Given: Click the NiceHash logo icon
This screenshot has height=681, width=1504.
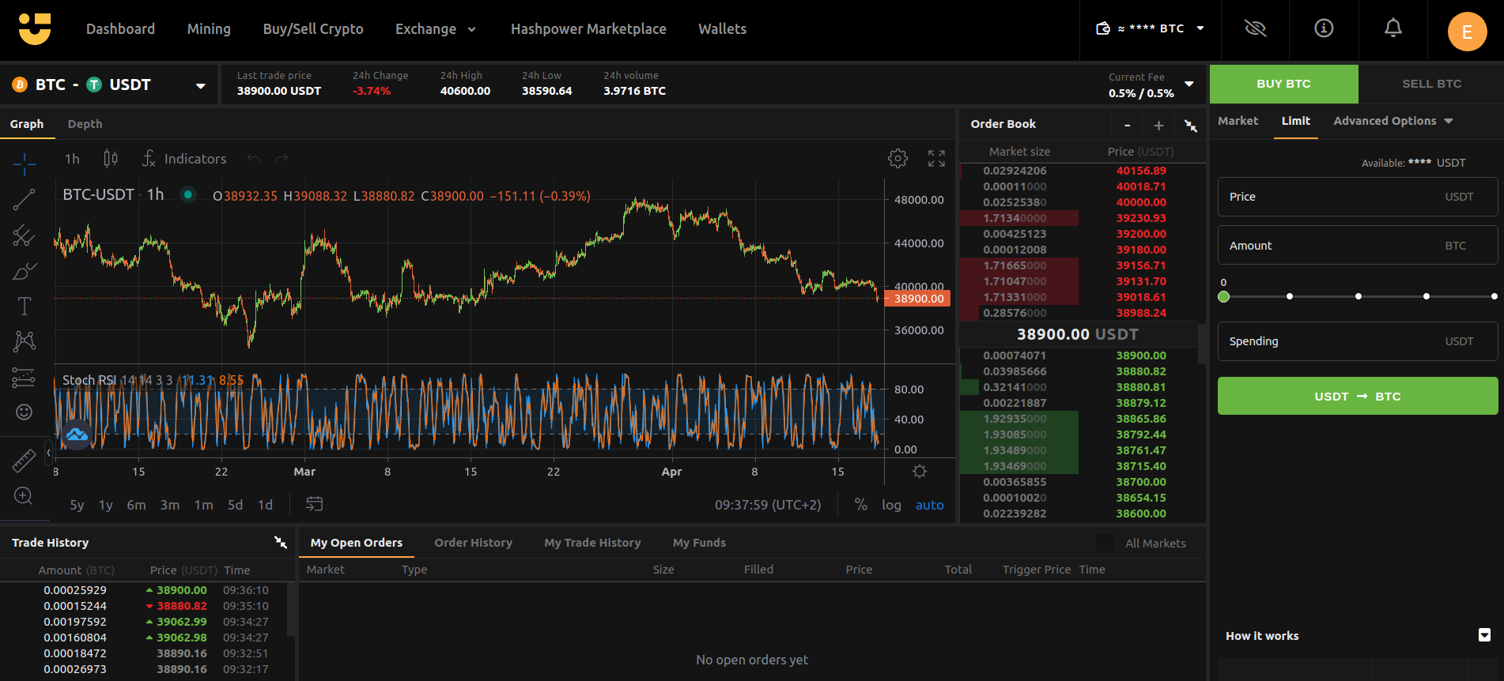Looking at the screenshot, I should pyautogui.click(x=35, y=29).
